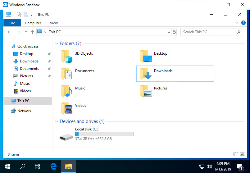
Task: Open Customize Quick Access Toolbar dropdown
Action: 31,15
